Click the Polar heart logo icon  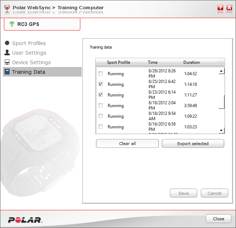tap(7, 7)
